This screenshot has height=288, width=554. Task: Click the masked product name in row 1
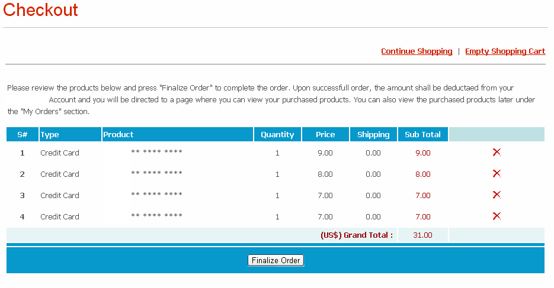coord(156,153)
